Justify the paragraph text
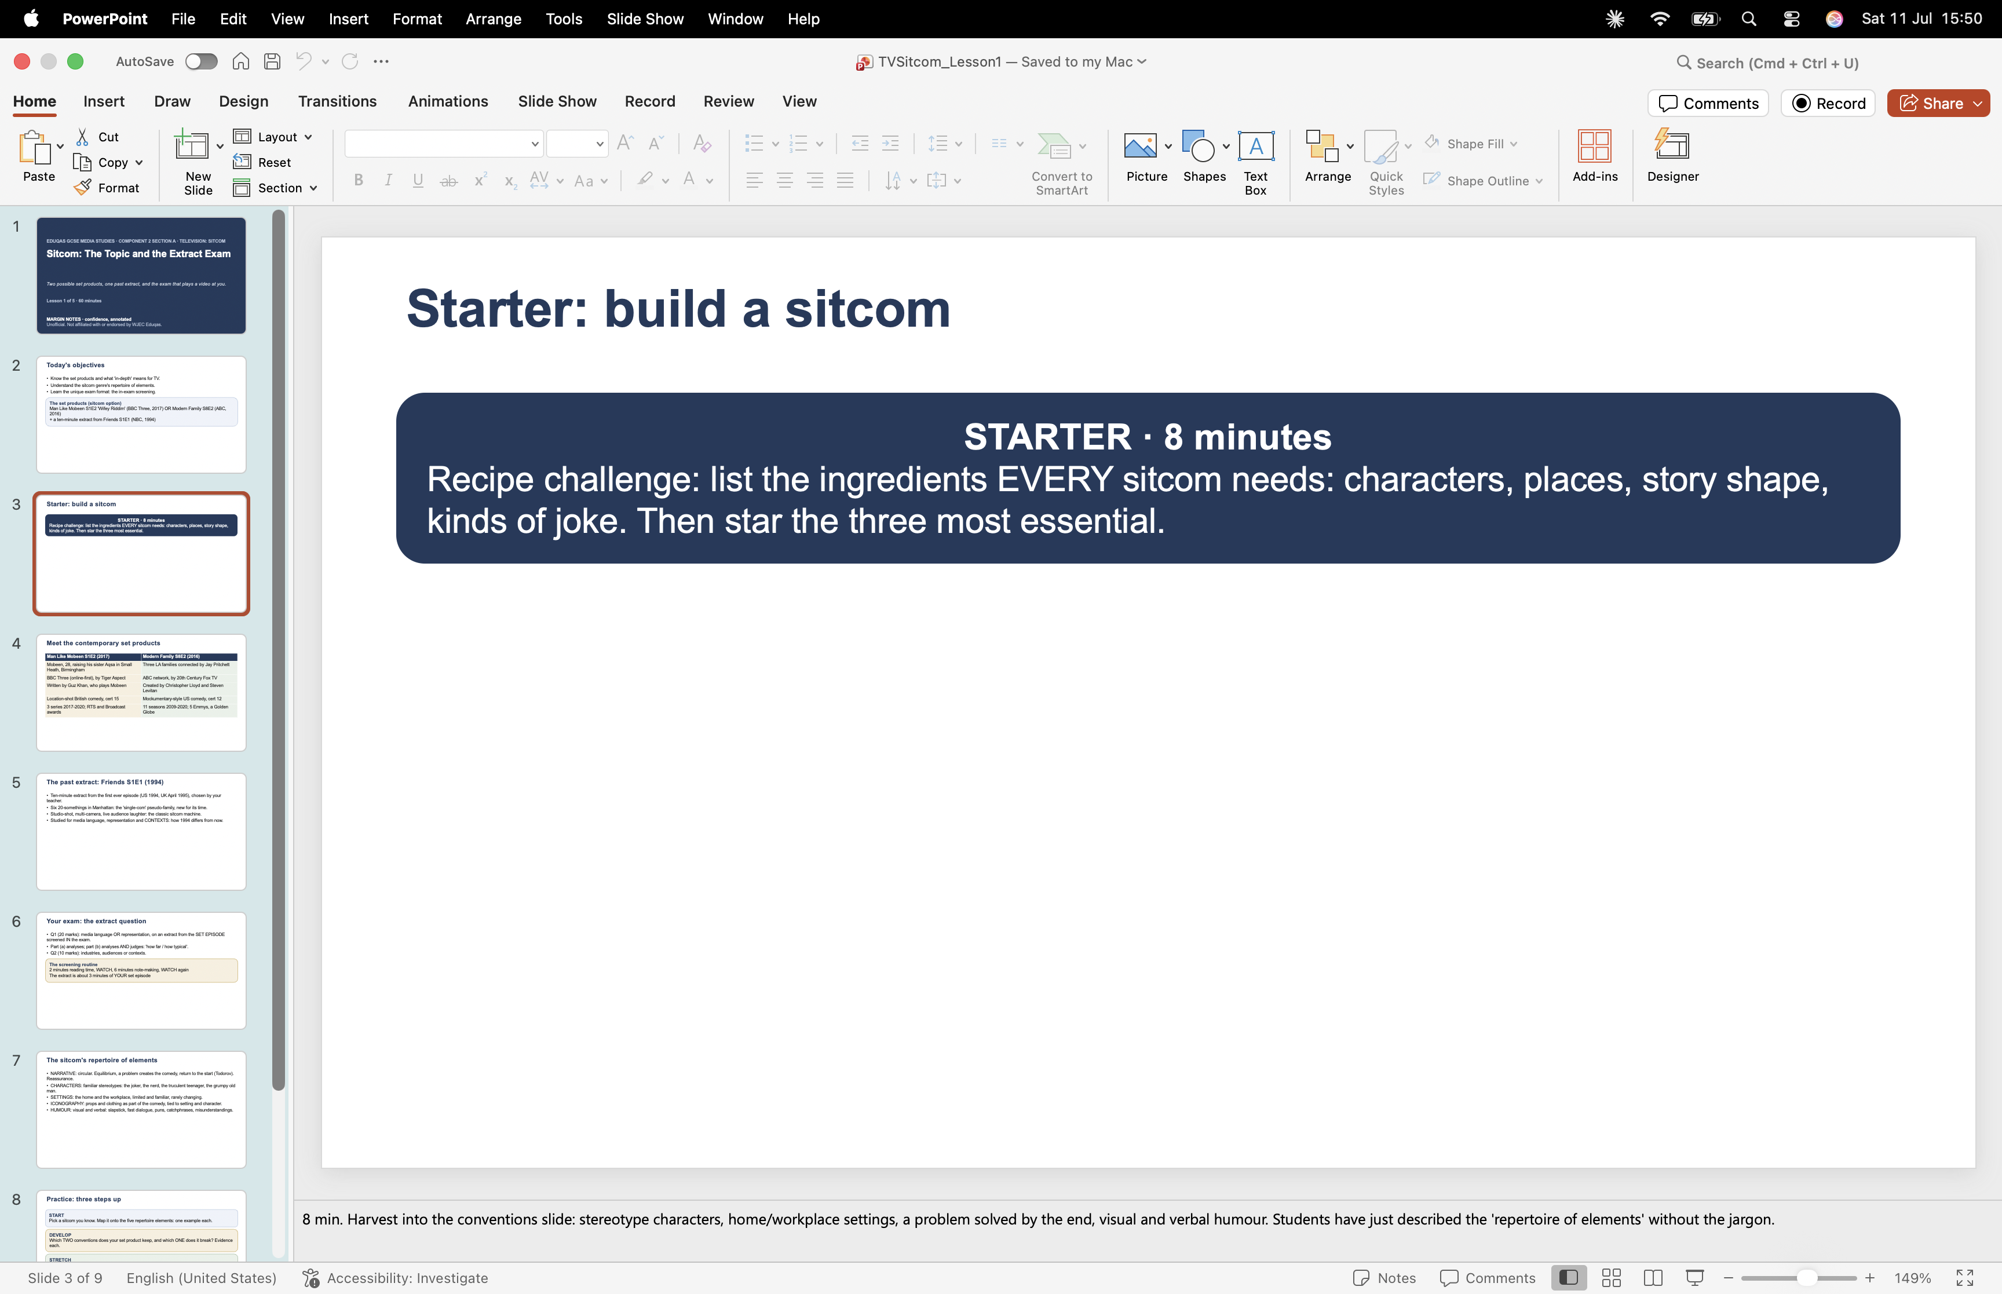2002x1294 pixels. pos(845,181)
